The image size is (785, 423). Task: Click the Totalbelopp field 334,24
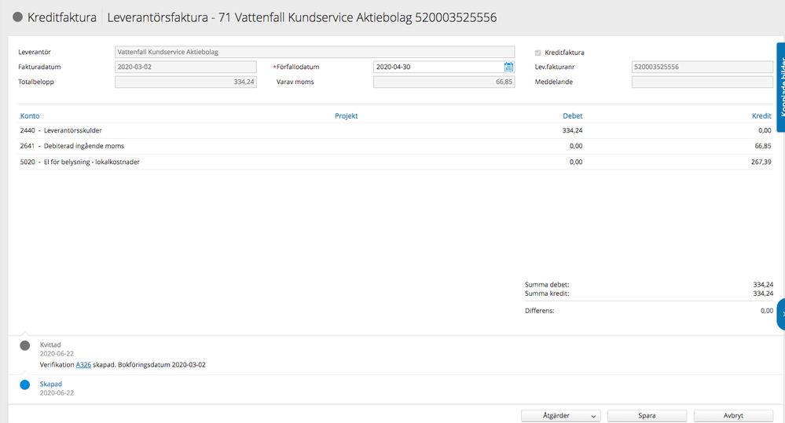[185, 82]
